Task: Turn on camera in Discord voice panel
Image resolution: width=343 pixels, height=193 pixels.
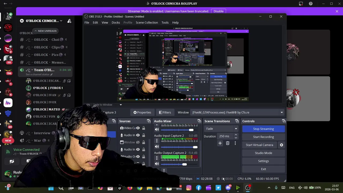Action: [12, 161]
